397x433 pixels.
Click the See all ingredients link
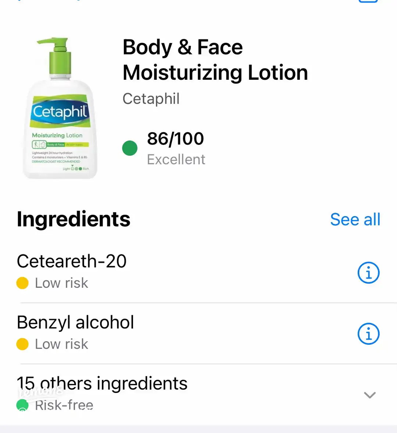point(355,219)
